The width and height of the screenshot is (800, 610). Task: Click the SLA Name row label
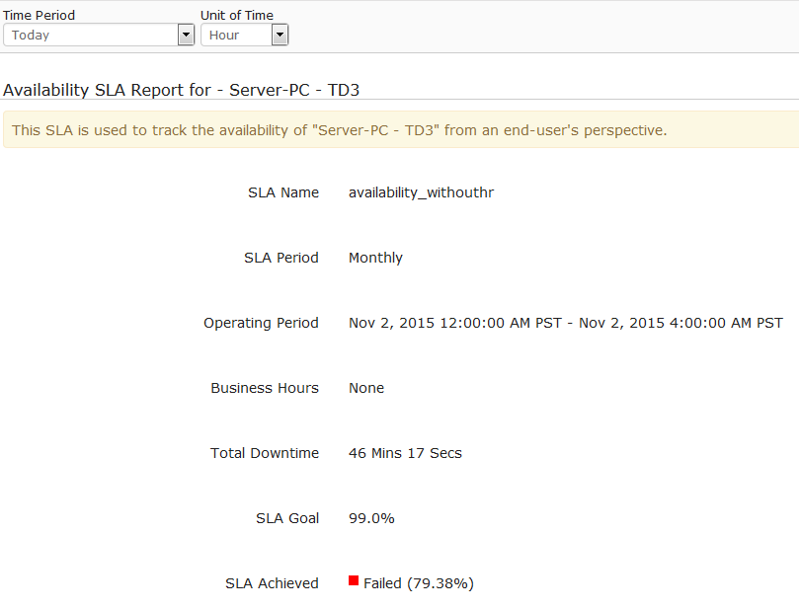pos(283,192)
